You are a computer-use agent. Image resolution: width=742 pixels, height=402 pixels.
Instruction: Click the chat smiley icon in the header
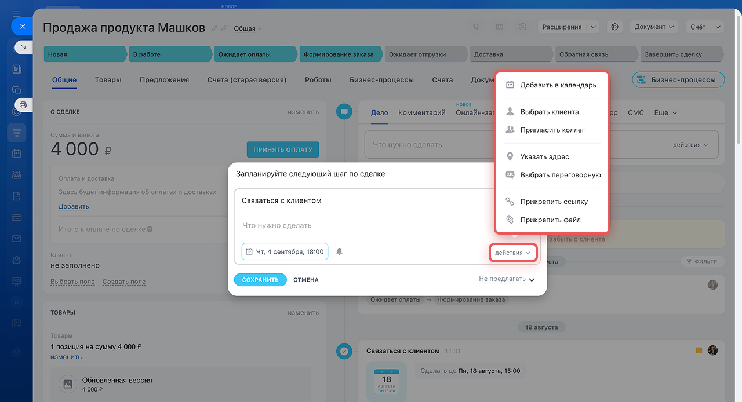pos(522,27)
